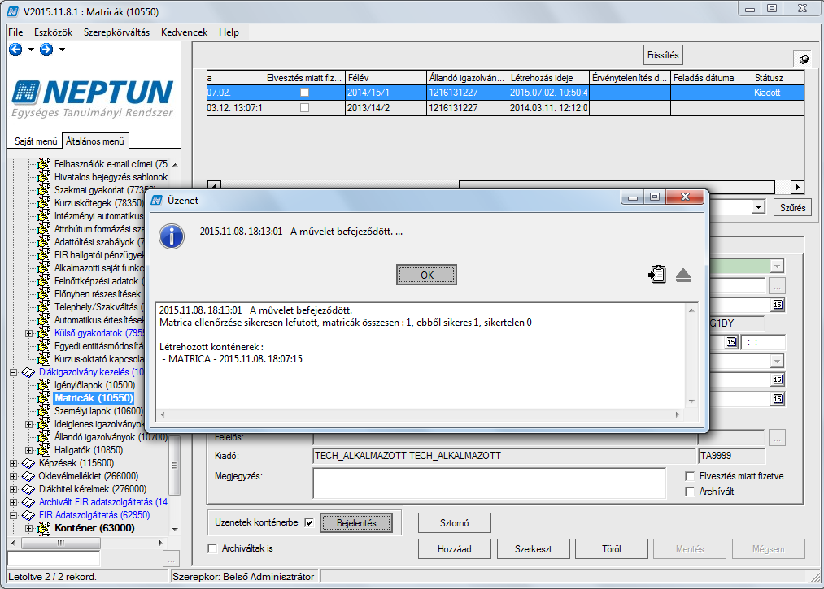Toggle Elvesztés checkbox in 2013/14/2 row
This screenshot has height=589, width=824.
point(304,107)
